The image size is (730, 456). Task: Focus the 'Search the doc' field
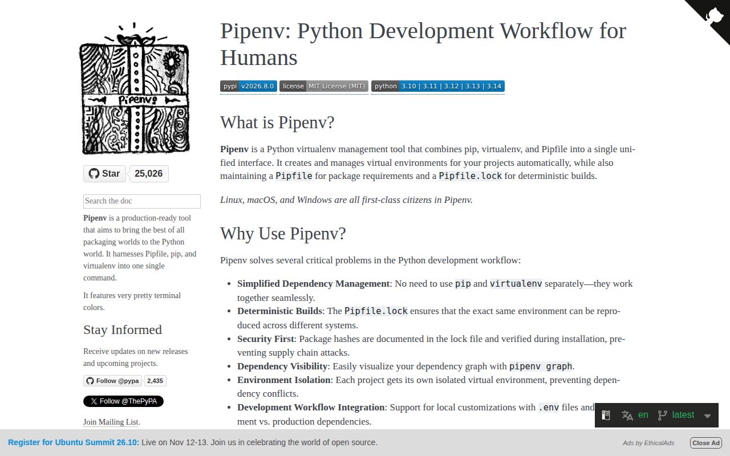point(142,201)
